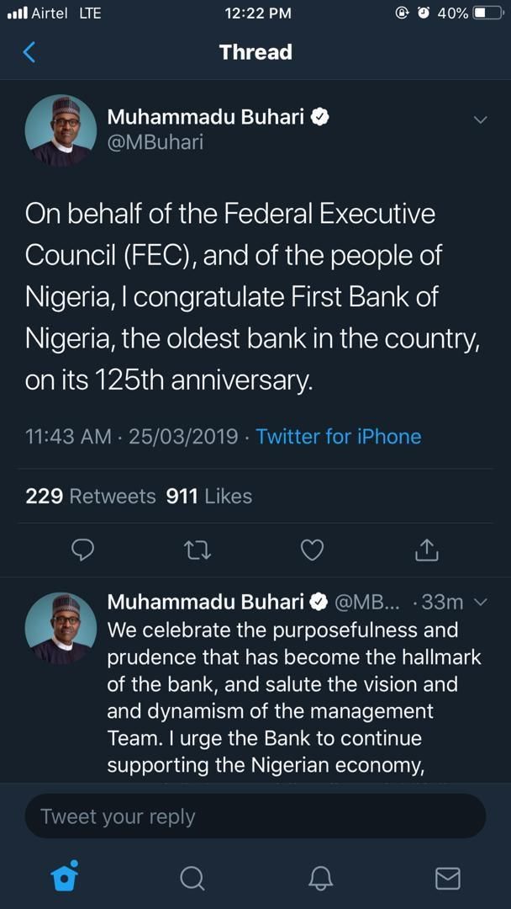Expand the chevron on the reply tweet
Screen dimensions: 511x909
481,603
